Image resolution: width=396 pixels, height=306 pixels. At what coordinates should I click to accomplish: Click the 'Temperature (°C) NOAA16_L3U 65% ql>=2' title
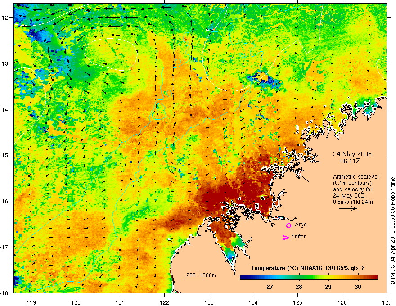tap(308, 268)
